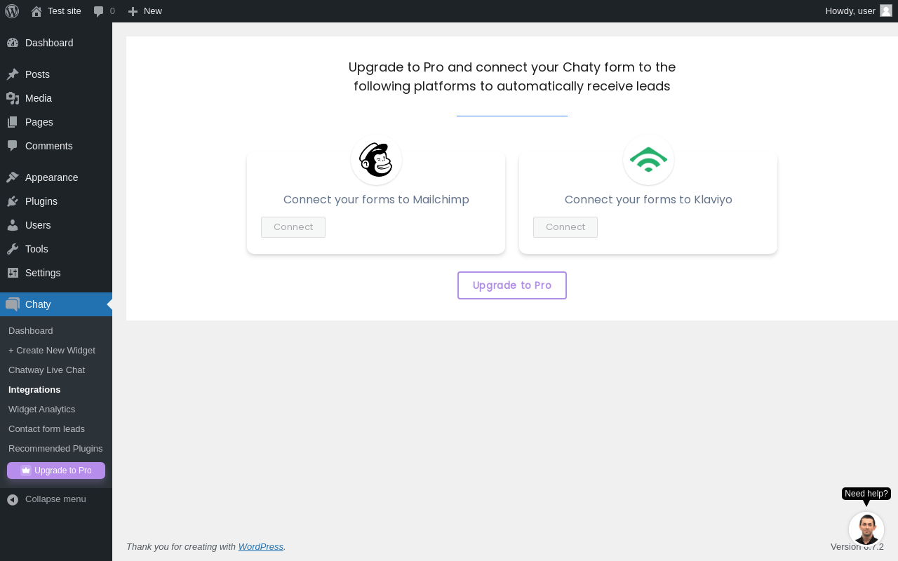The image size is (898, 561).
Task: Click the WordPress logo icon
Action: click(x=12, y=11)
